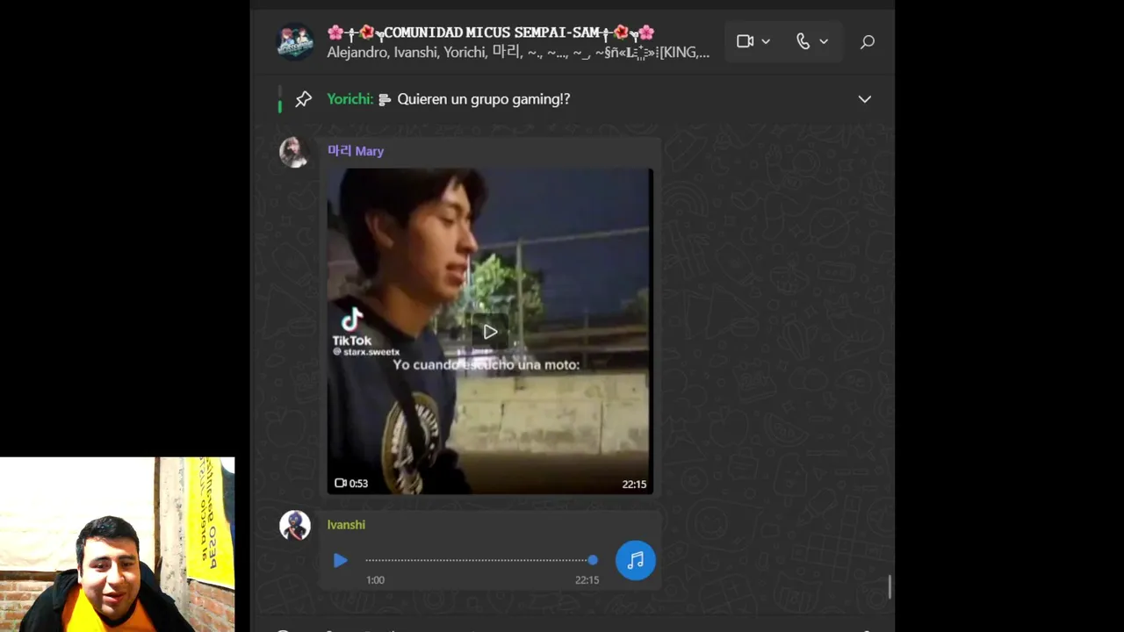This screenshot has width=1124, height=632.
Task: Open group title COMUNIDAD MICUS SEMPAI-SAM
Action: pyautogui.click(x=491, y=32)
